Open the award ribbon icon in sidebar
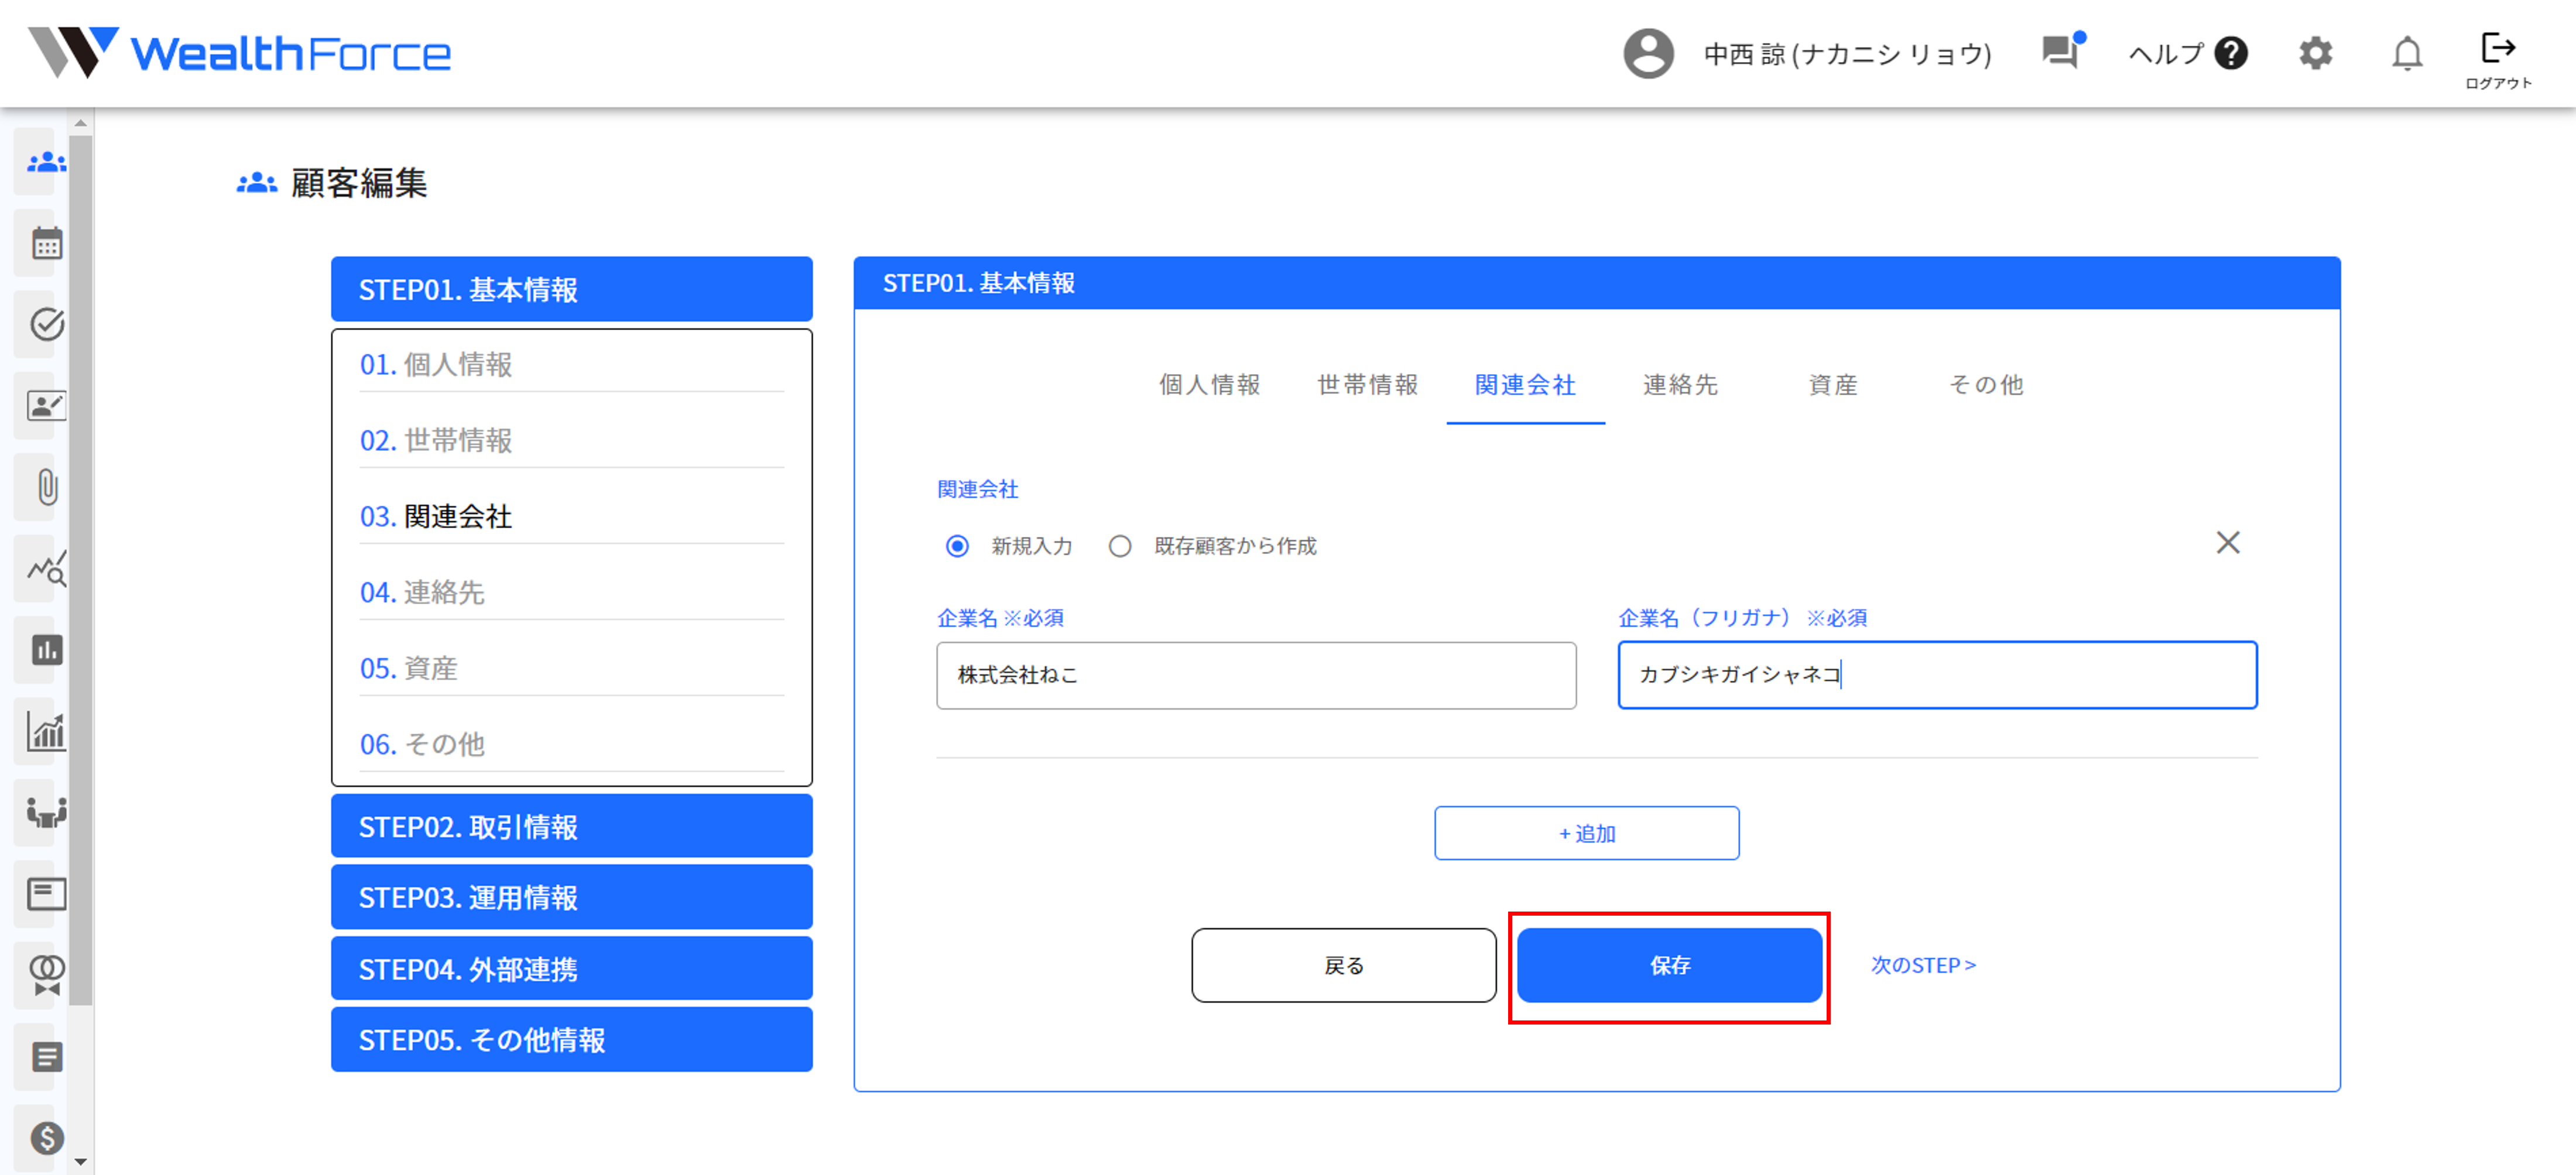 coord(46,975)
